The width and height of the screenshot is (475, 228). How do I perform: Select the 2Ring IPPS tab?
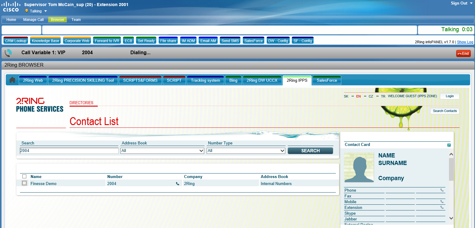point(297,80)
